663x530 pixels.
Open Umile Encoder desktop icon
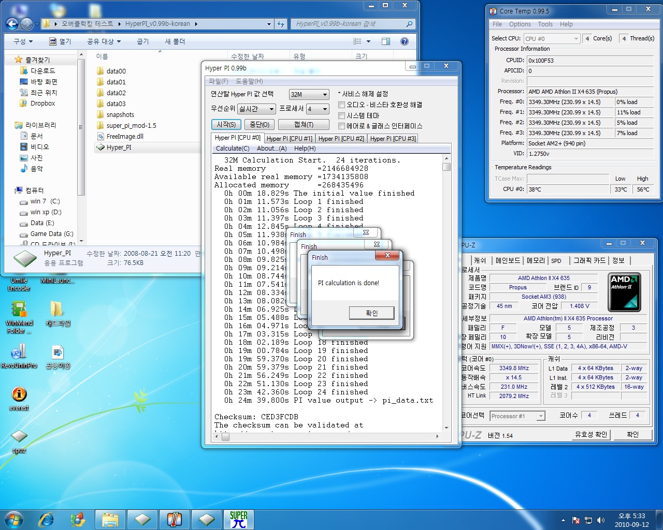coord(19,284)
